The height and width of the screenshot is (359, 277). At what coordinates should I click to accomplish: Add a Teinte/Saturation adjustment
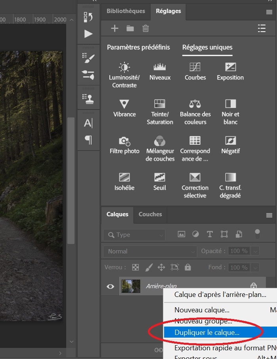pyautogui.click(x=160, y=112)
